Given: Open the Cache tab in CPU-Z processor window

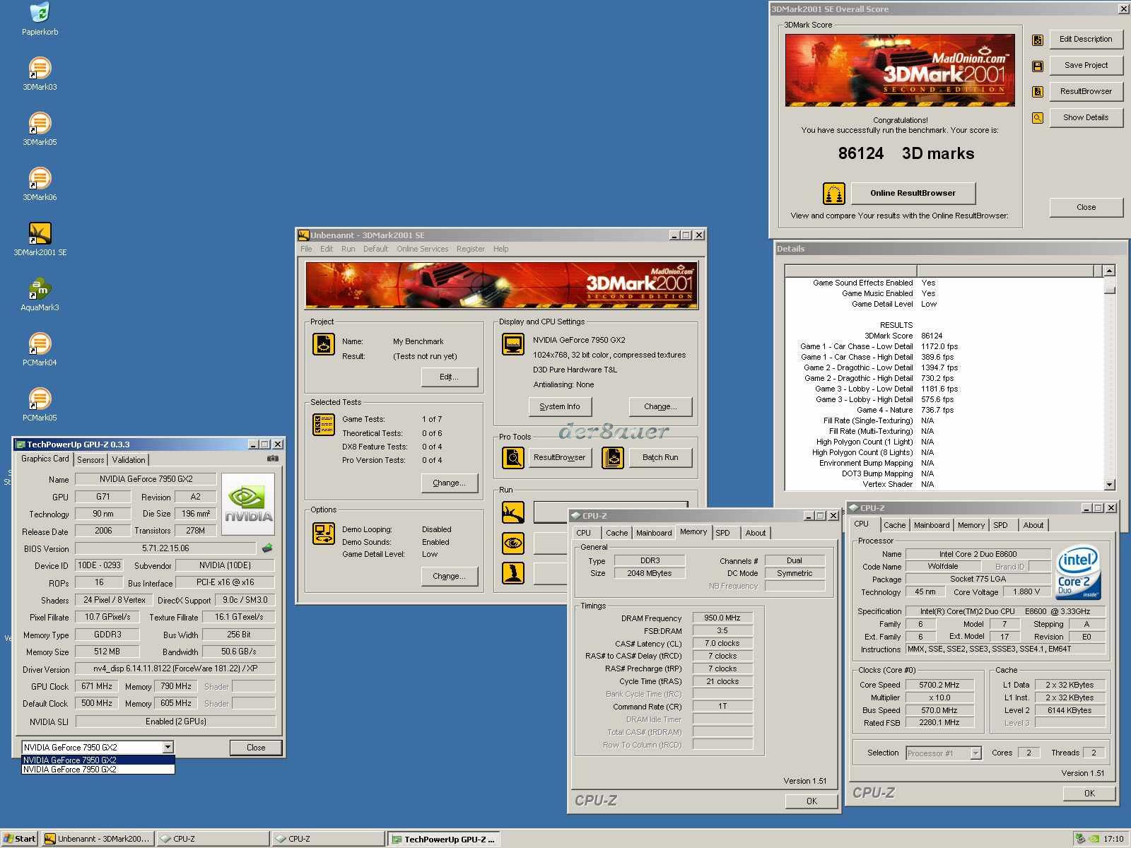Looking at the screenshot, I should (894, 525).
